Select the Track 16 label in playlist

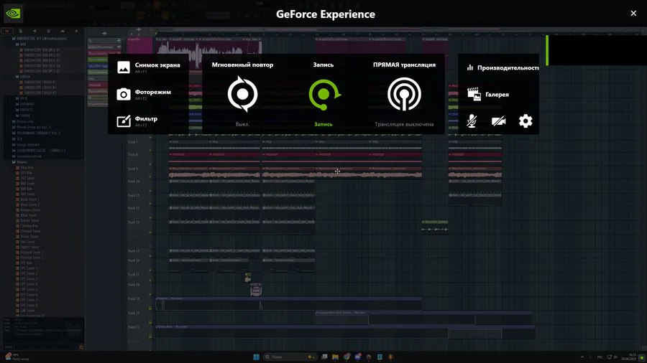133,260
